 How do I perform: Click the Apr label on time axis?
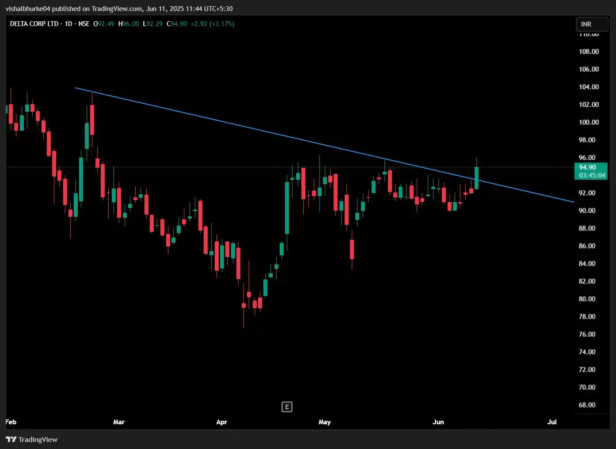(222, 422)
